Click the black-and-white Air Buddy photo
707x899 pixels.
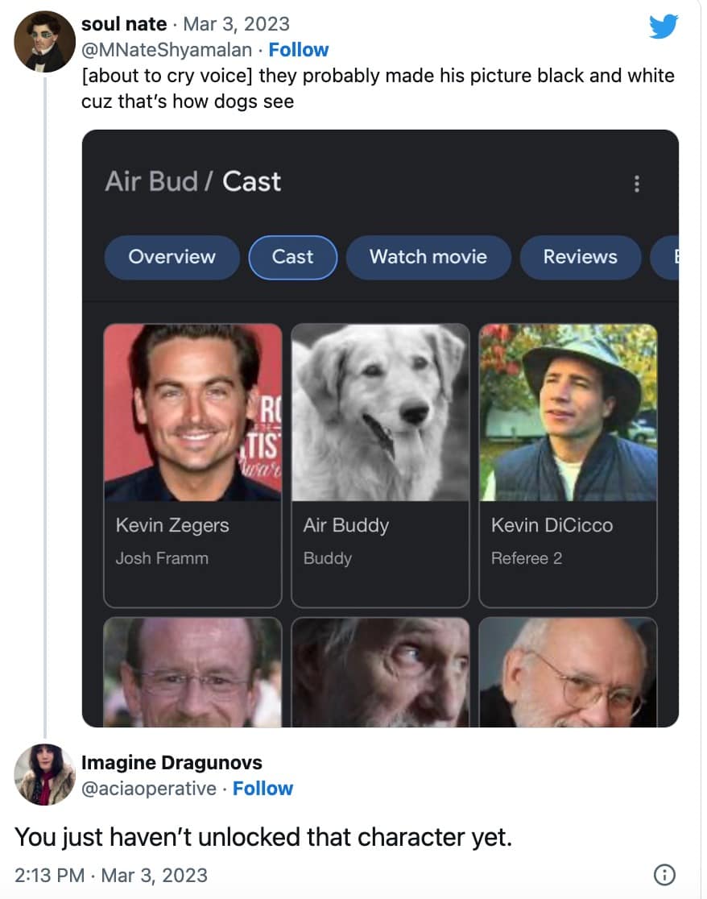[x=380, y=412]
